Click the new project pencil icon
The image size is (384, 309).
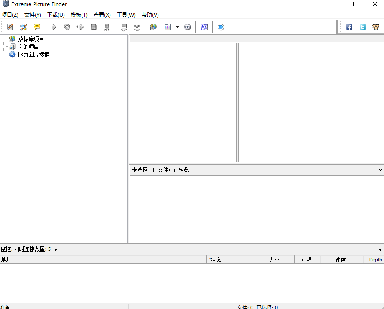pos(10,27)
